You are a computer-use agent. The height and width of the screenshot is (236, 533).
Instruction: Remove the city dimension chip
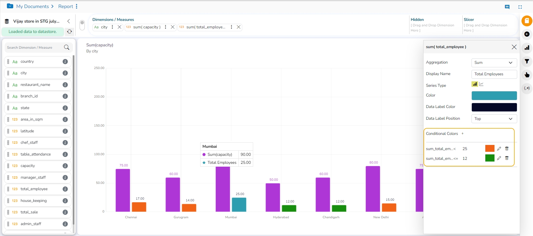coord(120,27)
